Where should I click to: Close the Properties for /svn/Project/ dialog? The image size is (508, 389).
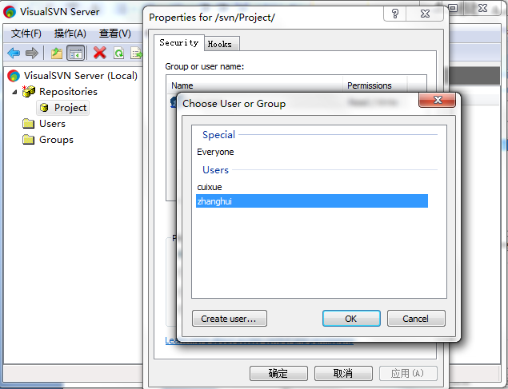[425, 14]
